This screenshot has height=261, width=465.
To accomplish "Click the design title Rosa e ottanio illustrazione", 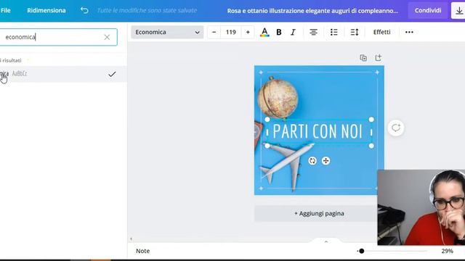I will [x=312, y=11].
